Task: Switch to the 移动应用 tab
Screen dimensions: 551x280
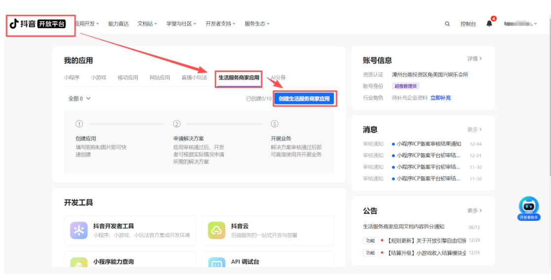Action: 128,77
